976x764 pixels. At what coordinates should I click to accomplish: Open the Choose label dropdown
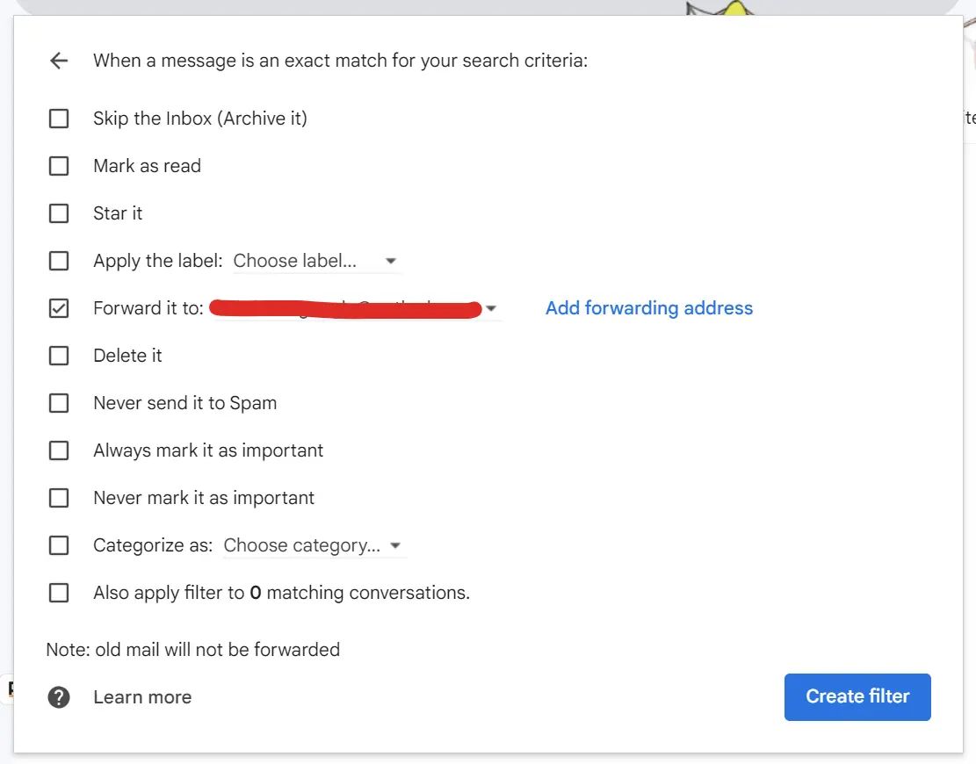tap(315, 261)
